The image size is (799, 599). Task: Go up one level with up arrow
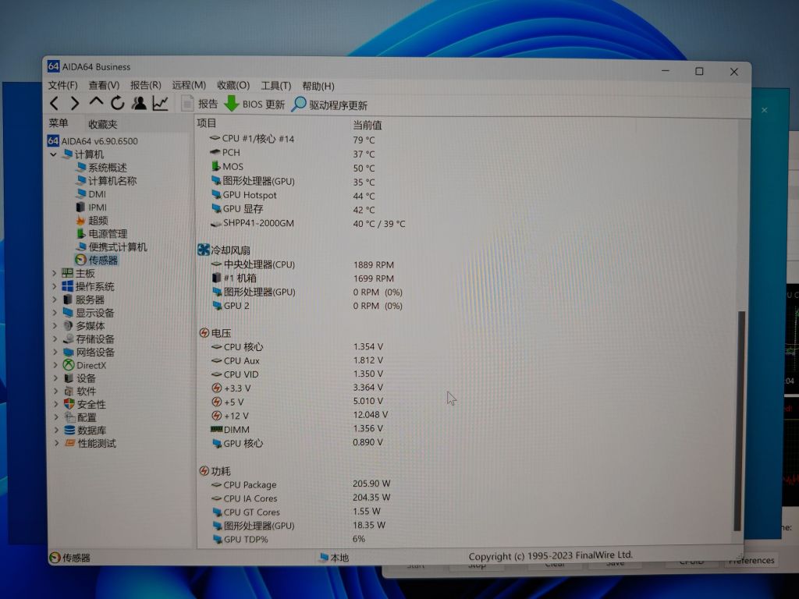(96, 102)
